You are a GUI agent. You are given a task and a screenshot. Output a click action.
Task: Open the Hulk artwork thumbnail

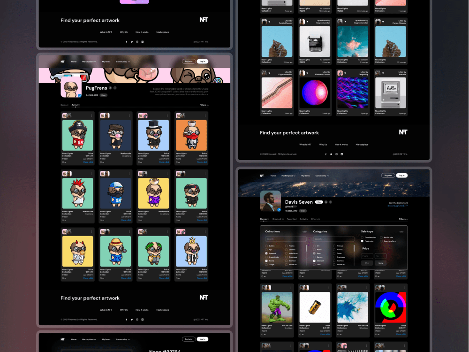coord(277,307)
